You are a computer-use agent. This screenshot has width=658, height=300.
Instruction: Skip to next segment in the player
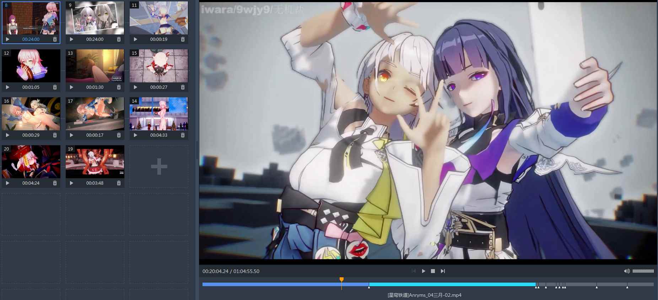443,271
